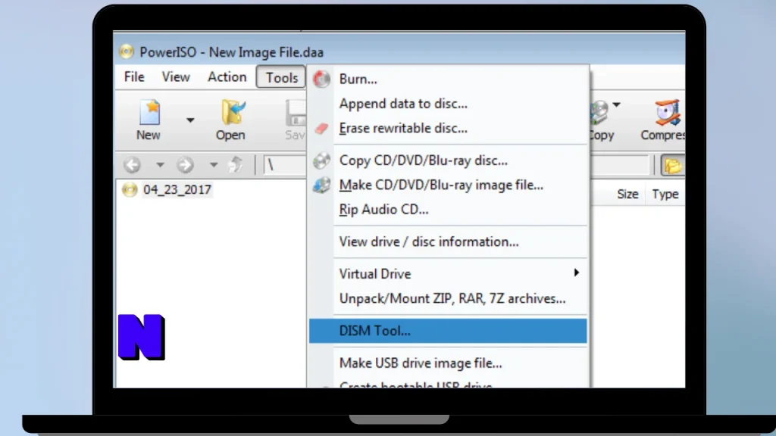Click the pink eraser icon
The height and width of the screenshot is (436, 776).
(x=321, y=129)
